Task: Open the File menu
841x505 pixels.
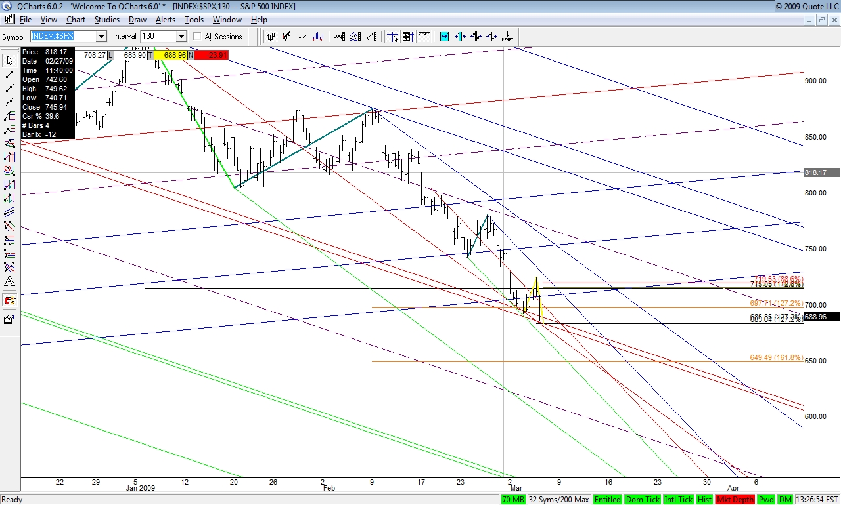Action: [26, 20]
